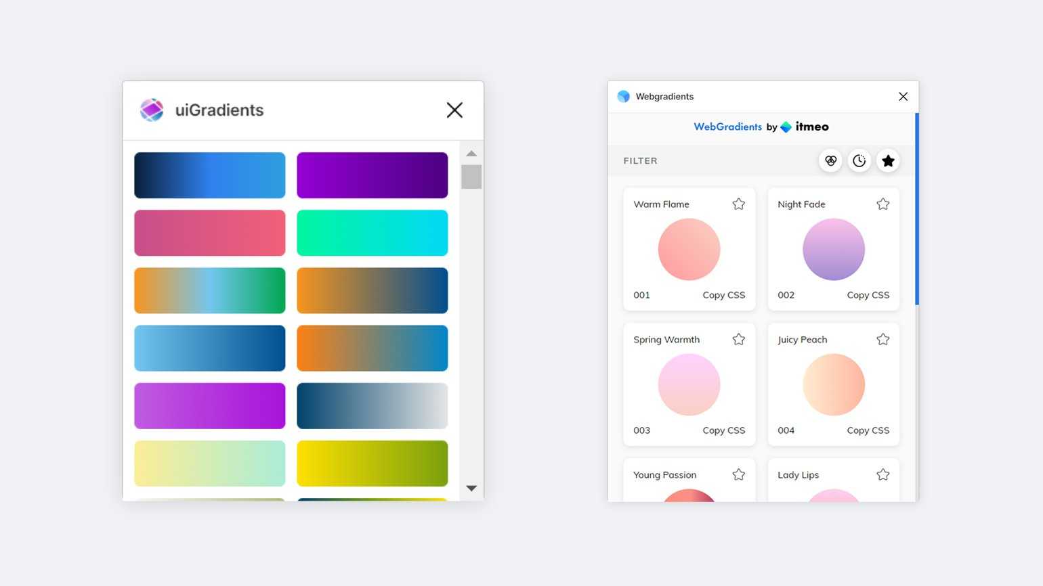Select the Night Fade circular gradient preview
The width and height of the screenshot is (1043, 586).
point(833,249)
